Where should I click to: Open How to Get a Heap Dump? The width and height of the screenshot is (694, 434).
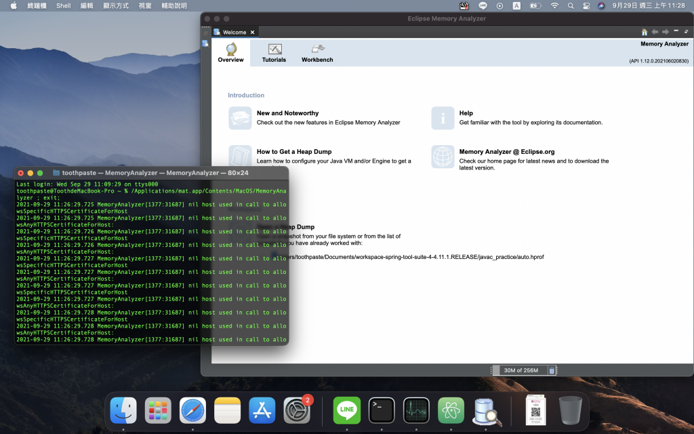294,151
